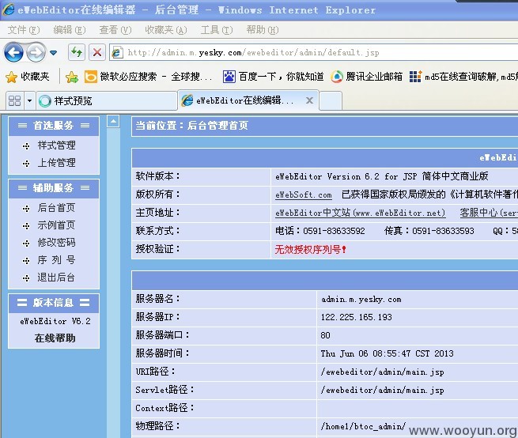518x438 pixels.
Task: Open 微软必应搜索 favorites link
Action: 149,77
